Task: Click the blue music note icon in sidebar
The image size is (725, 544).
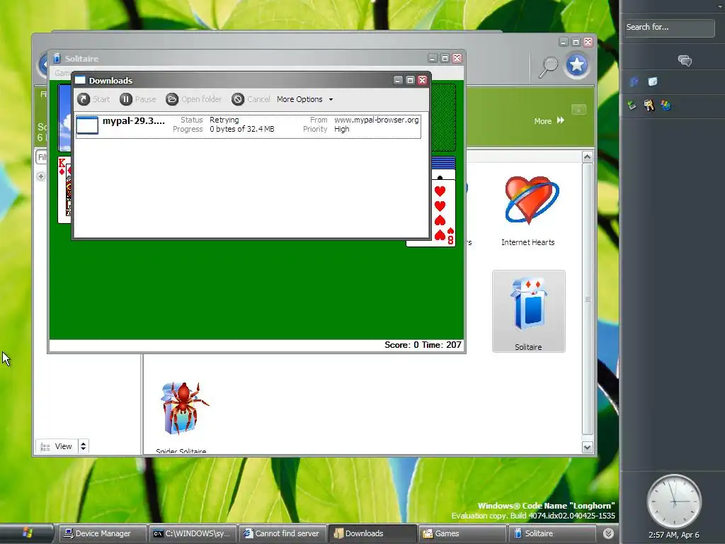Action: point(634,82)
